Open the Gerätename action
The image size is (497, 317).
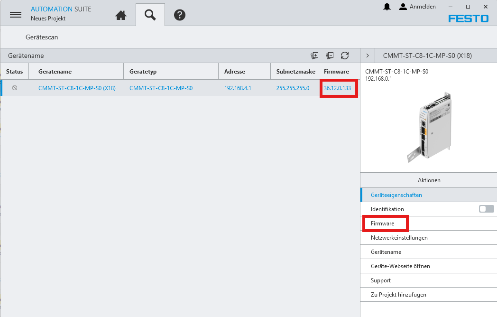429,252
